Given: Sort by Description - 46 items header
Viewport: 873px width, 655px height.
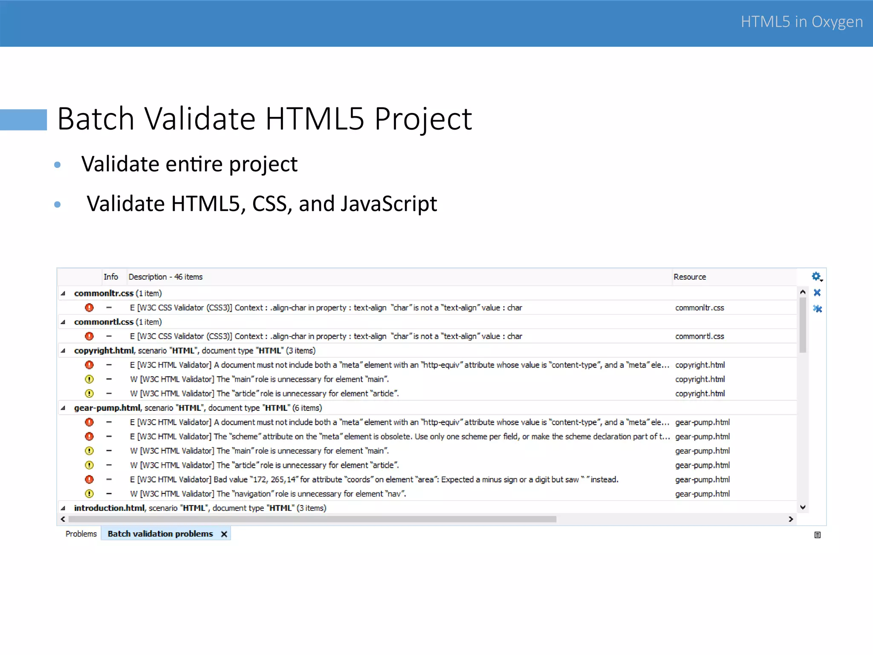Looking at the screenshot, I should [x=399, y=277].
